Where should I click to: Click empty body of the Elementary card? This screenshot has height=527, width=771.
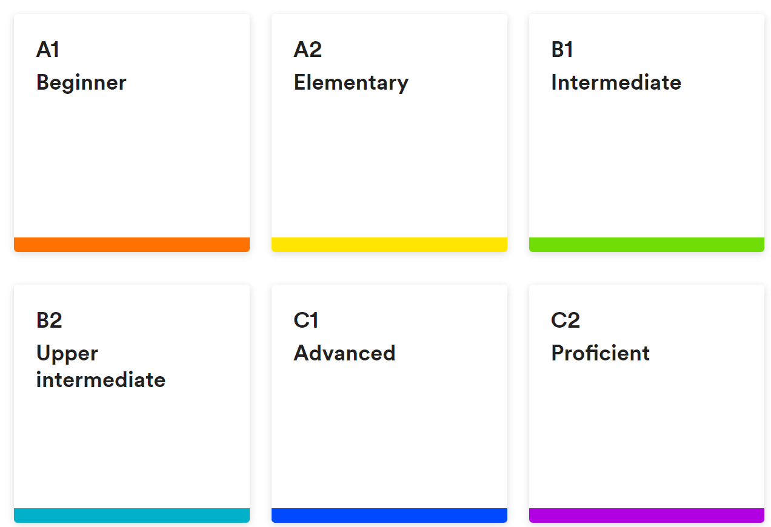(x=389, y=170)
